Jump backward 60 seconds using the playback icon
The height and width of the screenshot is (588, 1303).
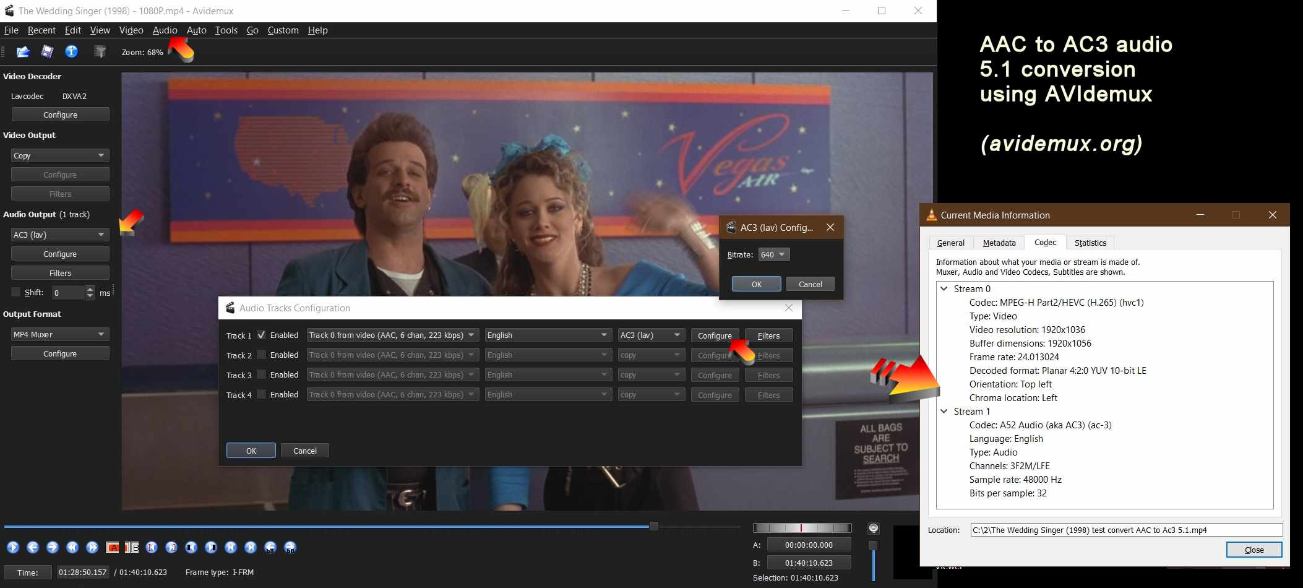point(270,547)
